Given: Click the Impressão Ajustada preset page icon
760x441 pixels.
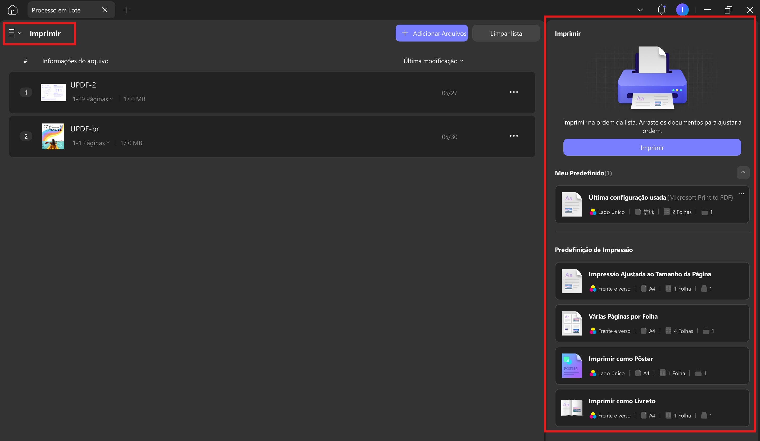Looking at the screenshot, I should coord(572,281).
